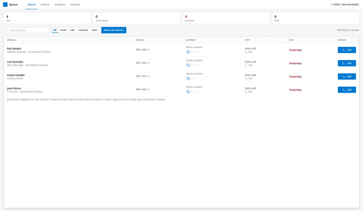Click the done today count card
The image size is (363, 211).
(136, 18)
